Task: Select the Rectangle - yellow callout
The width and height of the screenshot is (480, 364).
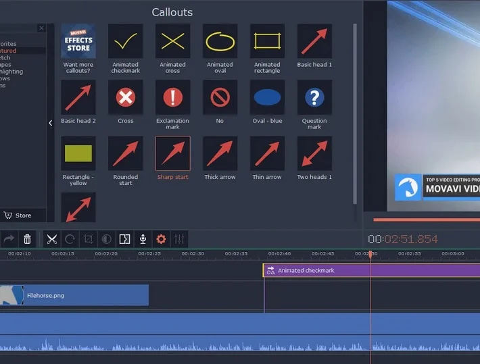Action: (x=78, y=153)
